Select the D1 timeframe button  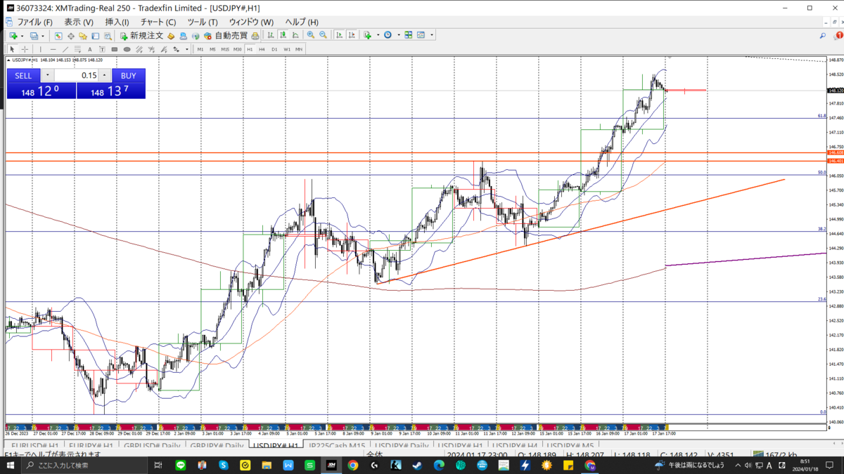pos(274,49)
